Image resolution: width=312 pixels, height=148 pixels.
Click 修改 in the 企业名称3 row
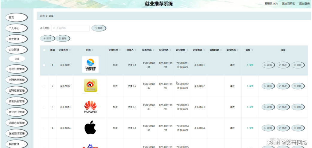tap(283, 107)
